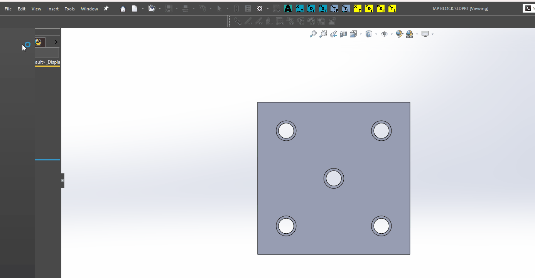
Task: Click the Options gear icon
Action: (x=260, y=8)
